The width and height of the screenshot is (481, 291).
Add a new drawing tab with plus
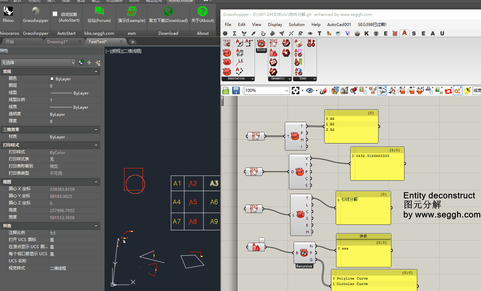pos(133,42)
